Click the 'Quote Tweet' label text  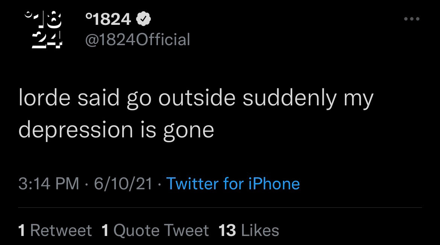(161, 230)
